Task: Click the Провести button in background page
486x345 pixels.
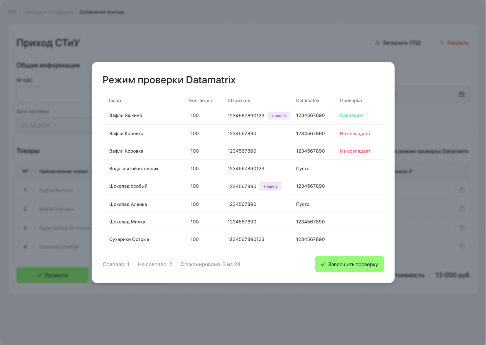Action: click(x=52, y=275)
